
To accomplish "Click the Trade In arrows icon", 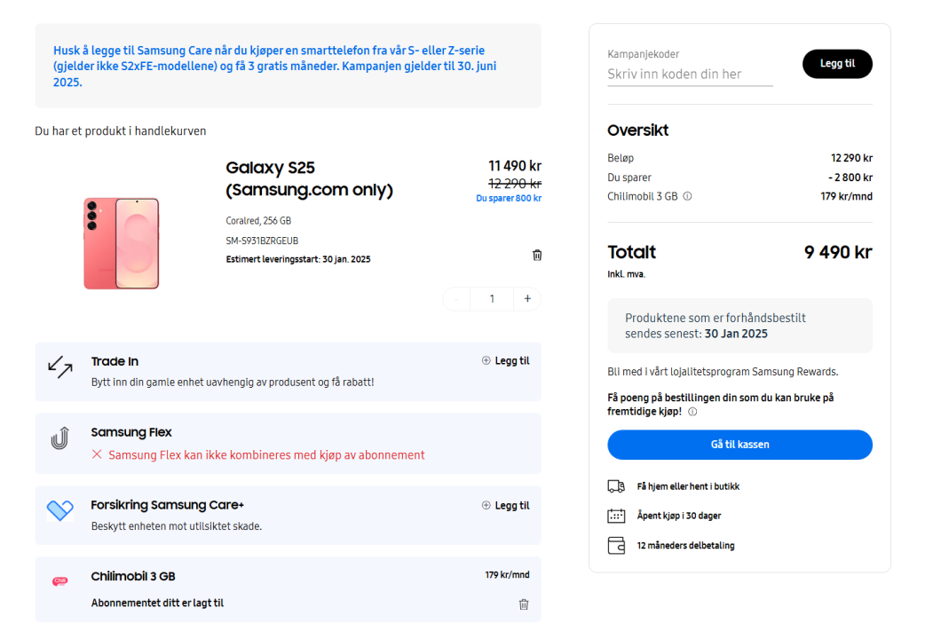I will click(59, 366).
